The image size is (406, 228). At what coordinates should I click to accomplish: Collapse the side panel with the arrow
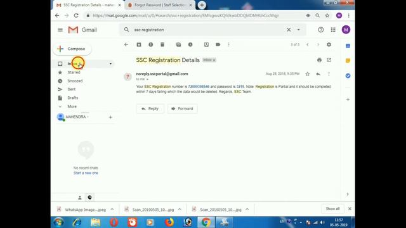pos(348,194)
